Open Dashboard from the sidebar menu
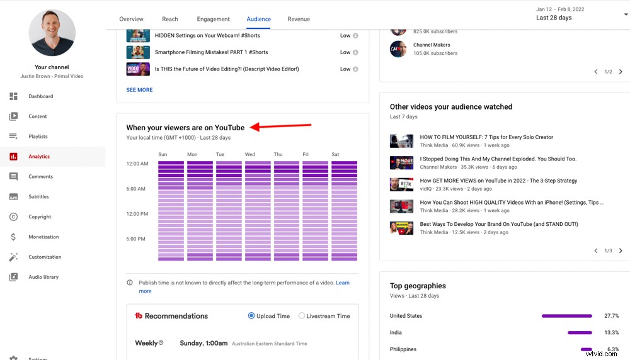Viewport: 630px width, 360px height. [x=40, y=96]
